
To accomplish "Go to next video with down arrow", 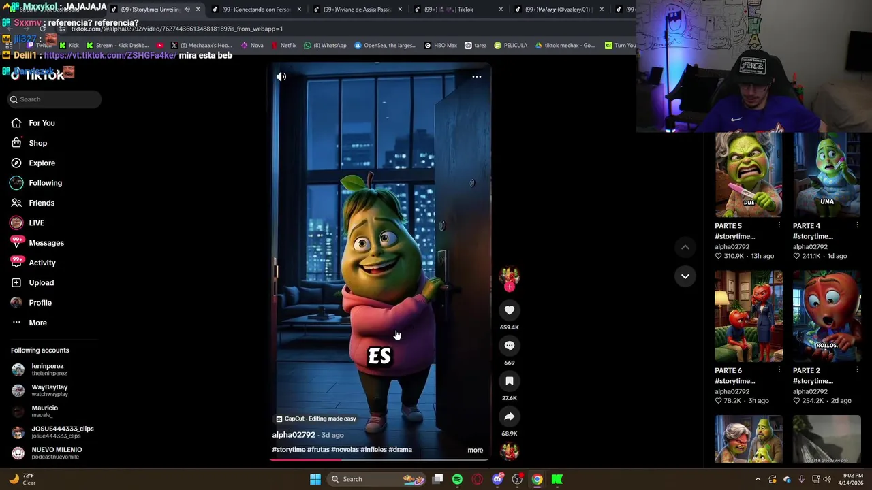I will (685, 276).
